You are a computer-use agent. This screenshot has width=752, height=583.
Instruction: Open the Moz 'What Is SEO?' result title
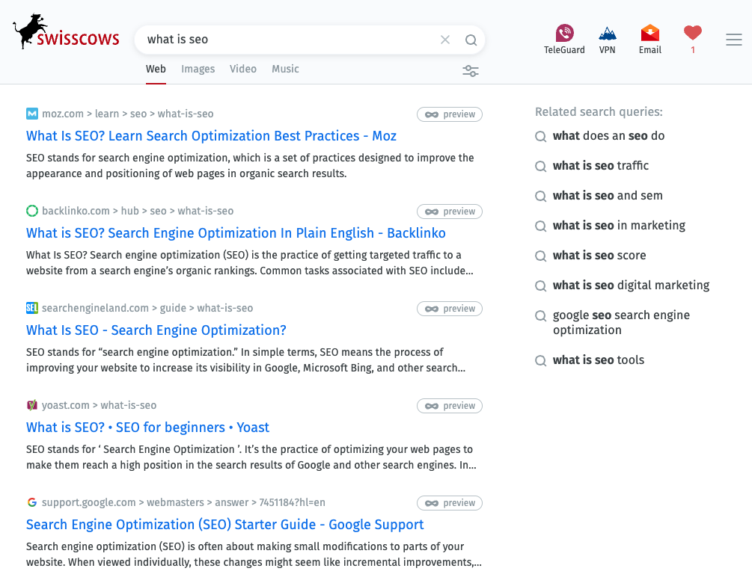tap(211, 136)
